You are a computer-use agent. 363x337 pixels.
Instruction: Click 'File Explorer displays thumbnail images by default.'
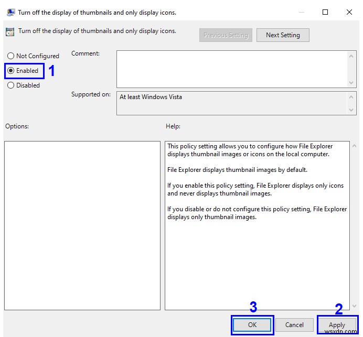tap(237, 170)
